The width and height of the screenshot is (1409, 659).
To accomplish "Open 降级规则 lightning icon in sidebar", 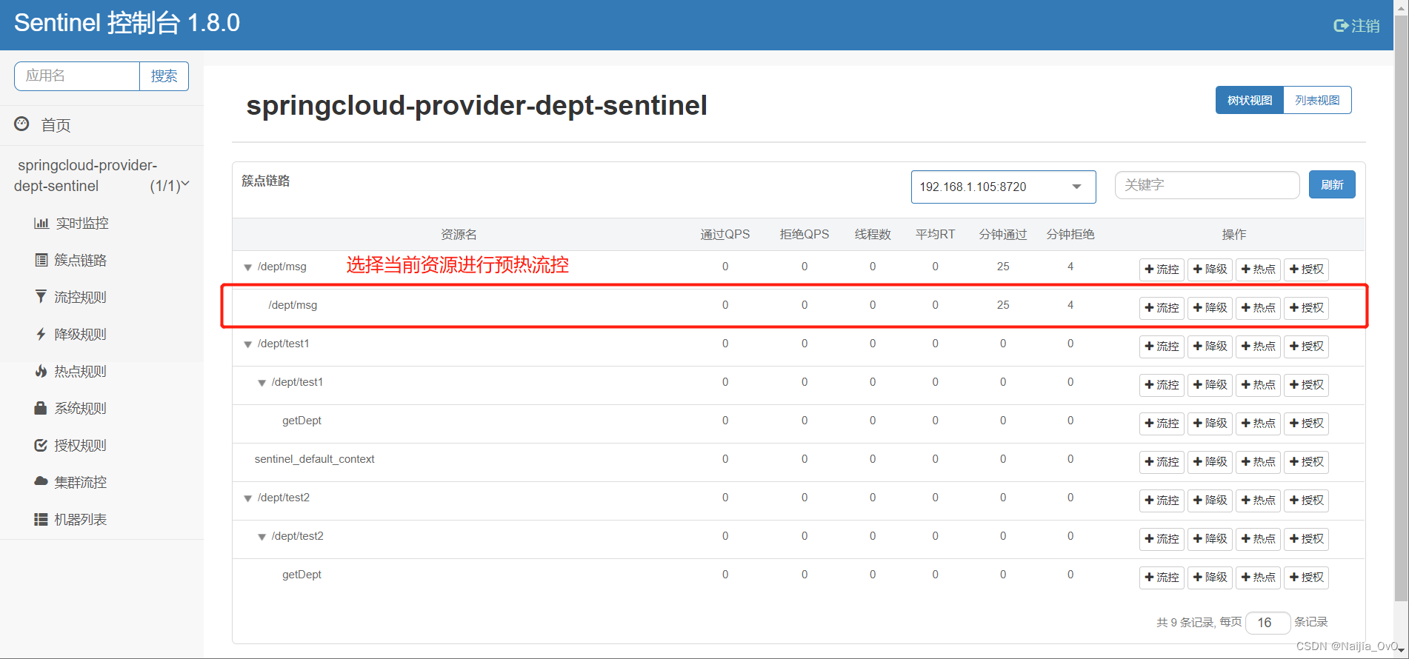I will 41,334.
